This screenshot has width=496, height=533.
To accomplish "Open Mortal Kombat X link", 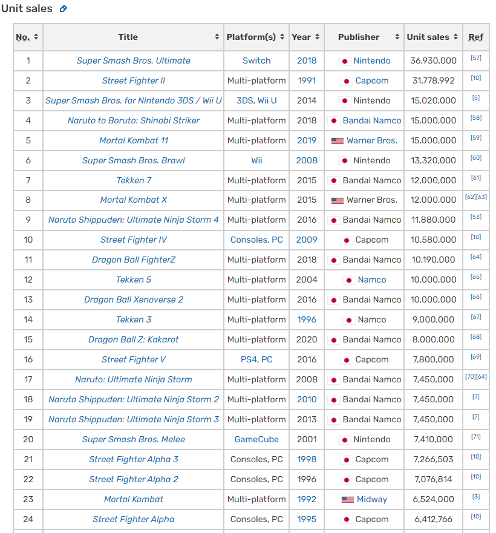I will point(133,200).
